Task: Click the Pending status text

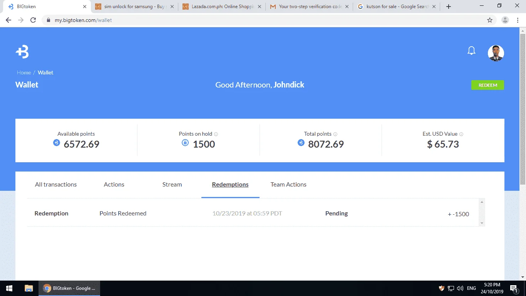Action: 337,214
